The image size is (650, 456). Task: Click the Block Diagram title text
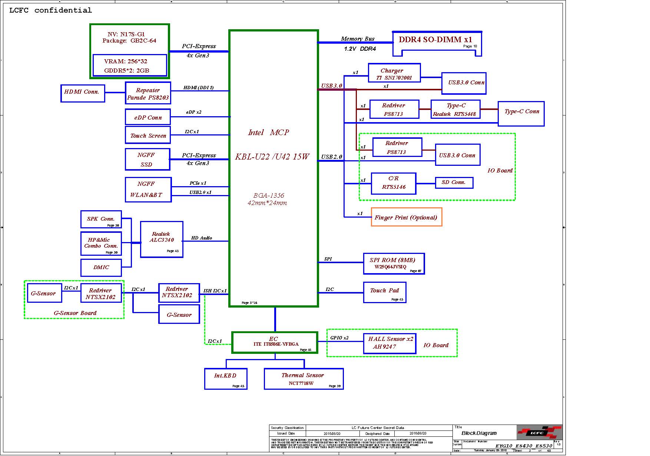(x=479, y=433)
